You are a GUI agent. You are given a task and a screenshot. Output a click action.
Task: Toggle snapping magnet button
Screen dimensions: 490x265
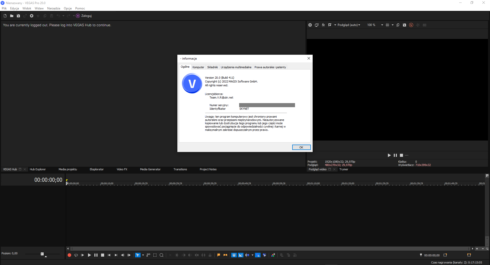click(234, 255)
